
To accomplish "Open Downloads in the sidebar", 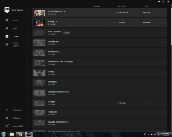I will (x=17, y=110).
